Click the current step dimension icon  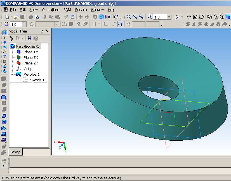tap(6, 24)
